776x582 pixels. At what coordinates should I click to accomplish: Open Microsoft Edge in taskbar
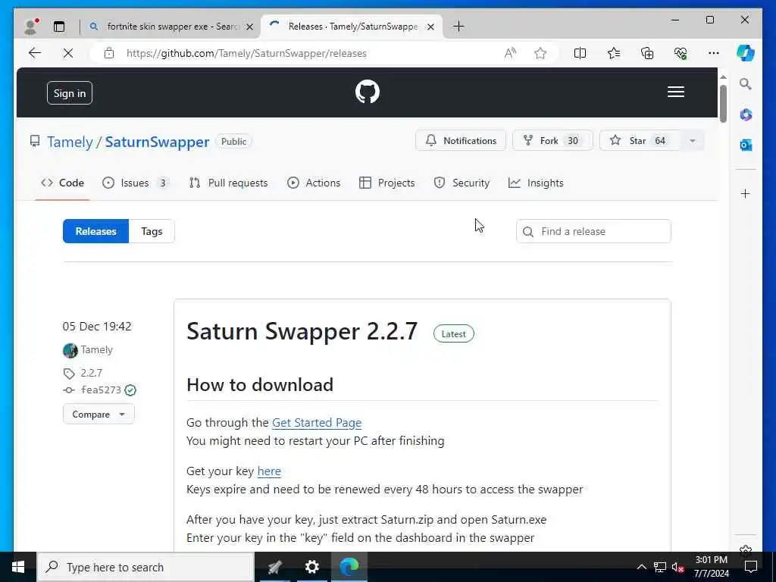click(x=349, y=567)
